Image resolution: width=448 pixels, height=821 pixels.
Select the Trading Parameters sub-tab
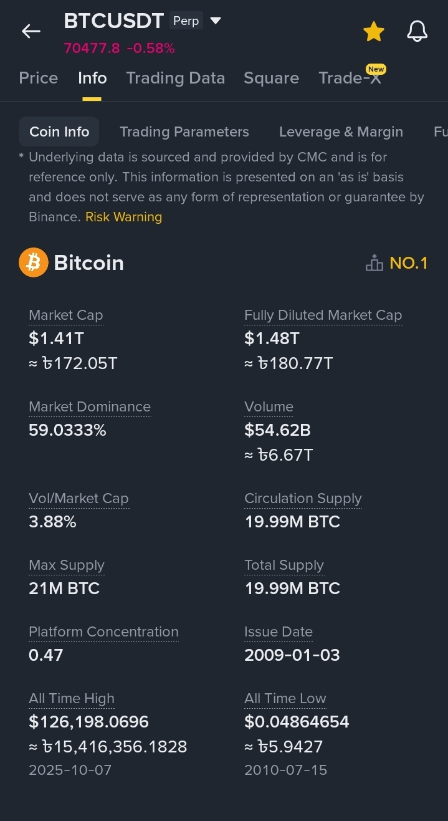[184, 132]
